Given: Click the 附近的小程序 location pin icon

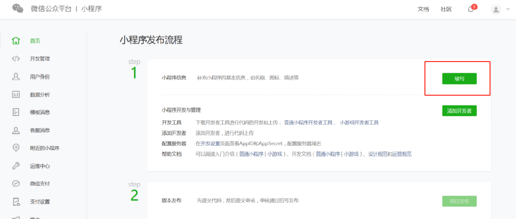Looking at the screenshot, I should [16, 148].
